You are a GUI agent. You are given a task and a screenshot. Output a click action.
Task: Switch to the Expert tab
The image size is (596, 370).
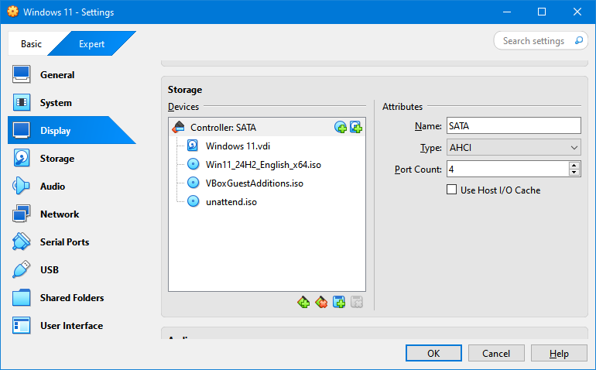(x=91, y=43)
